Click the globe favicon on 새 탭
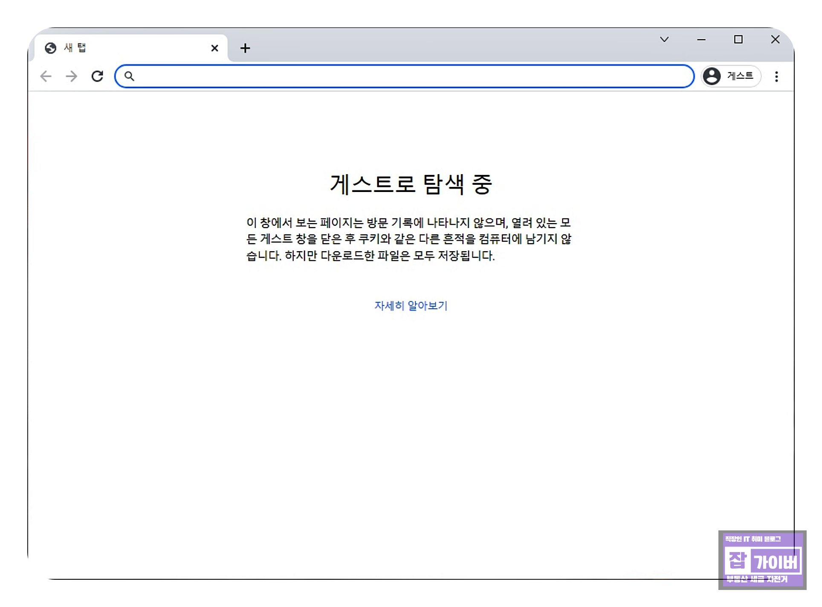Image resolution: width=822 pixels, height=607 pixels. pyautogui.click(x=50, y=48)
